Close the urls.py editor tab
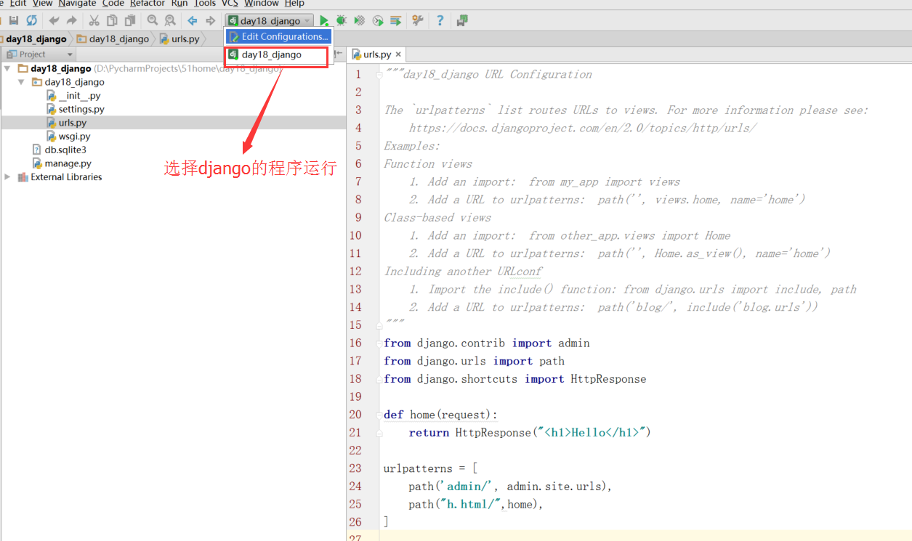912x541 pixels. tap(398, 54)
